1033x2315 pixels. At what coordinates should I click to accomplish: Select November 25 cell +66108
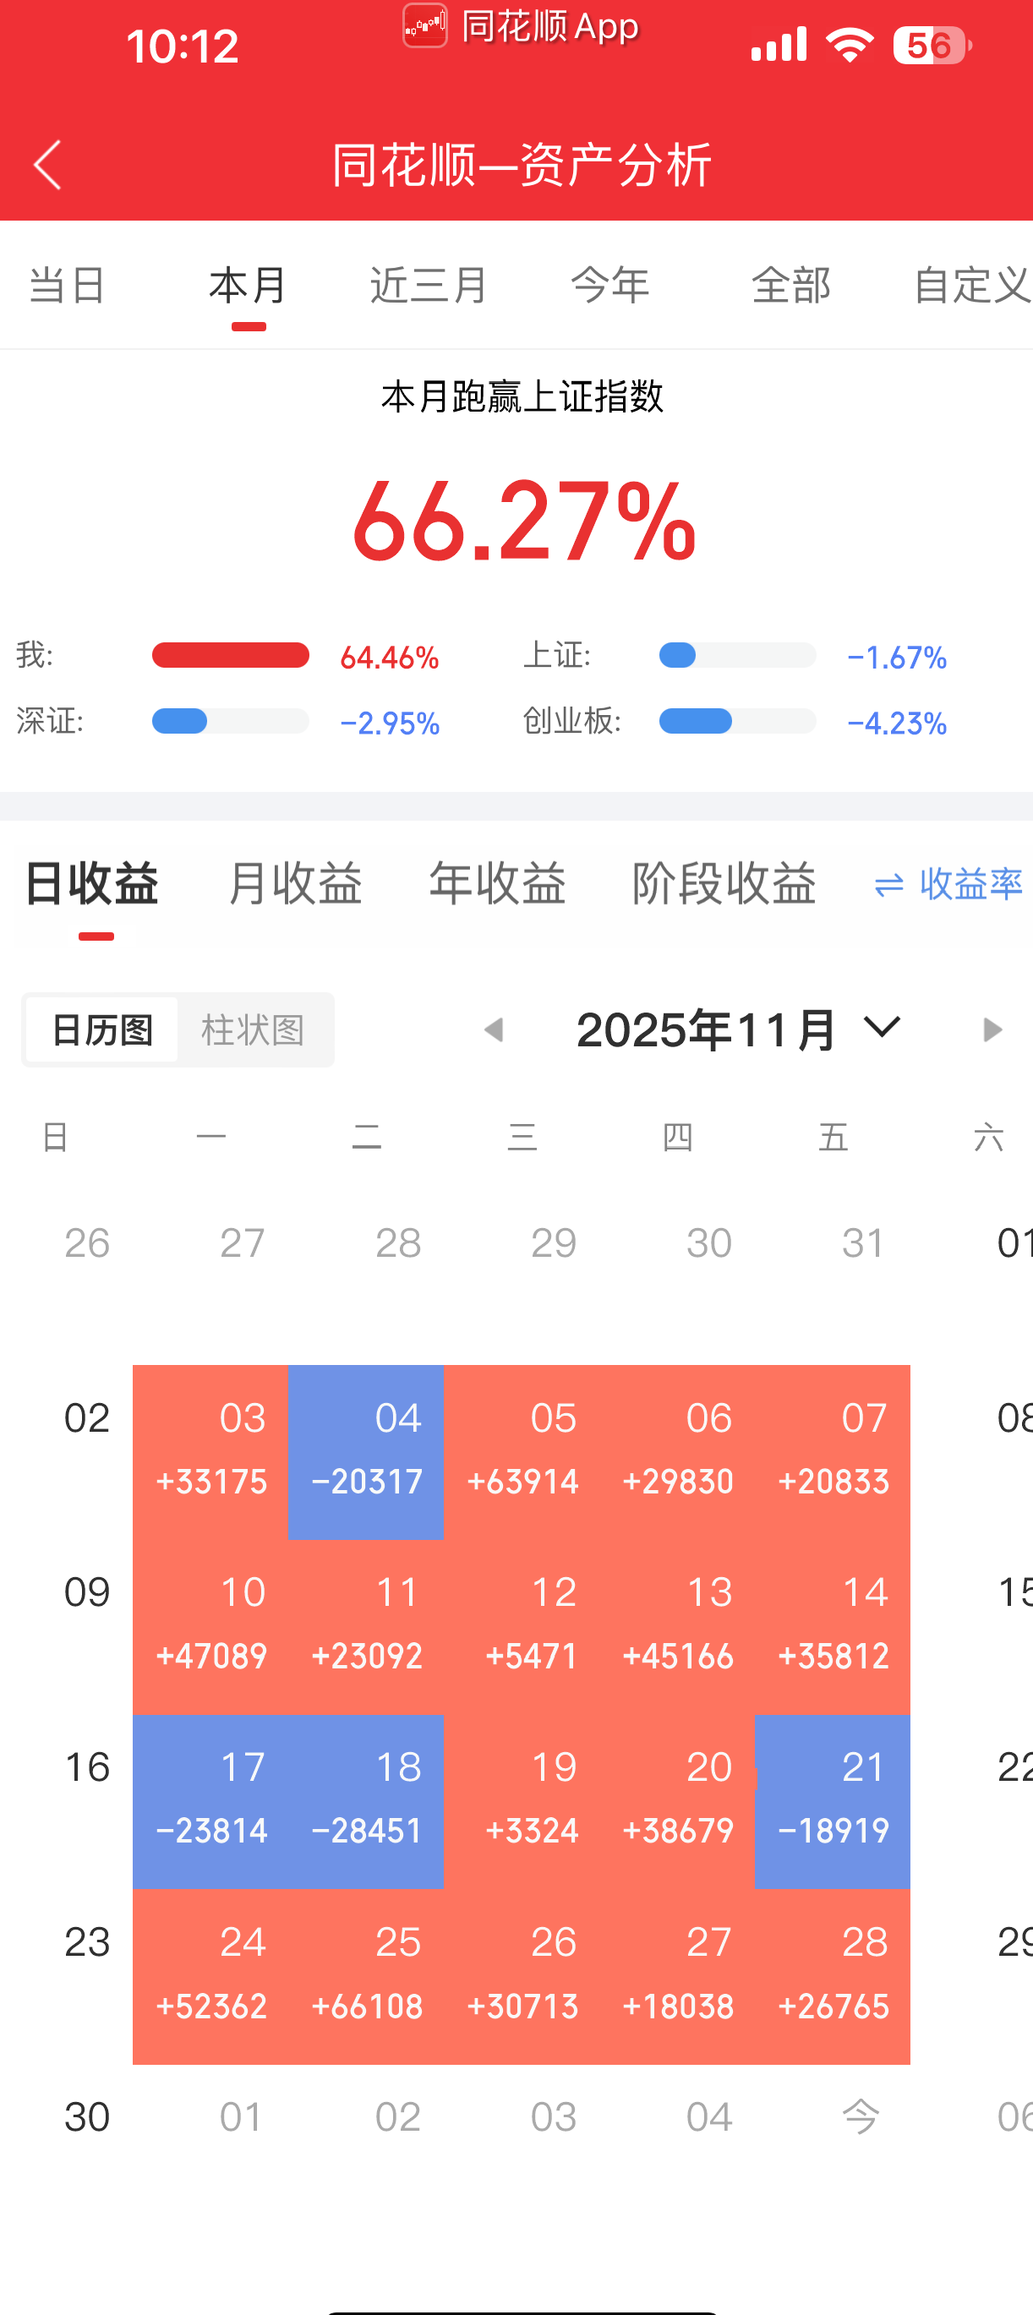(366, 1976)
